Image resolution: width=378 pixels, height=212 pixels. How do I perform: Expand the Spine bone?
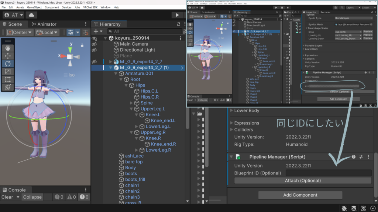[131, 103]
